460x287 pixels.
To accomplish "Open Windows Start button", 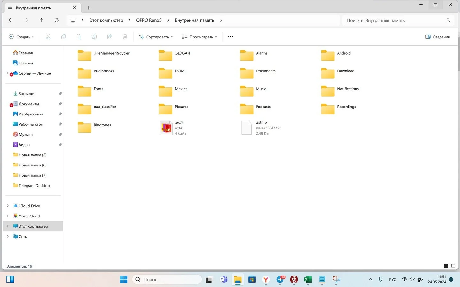I will tap(124, 280).
